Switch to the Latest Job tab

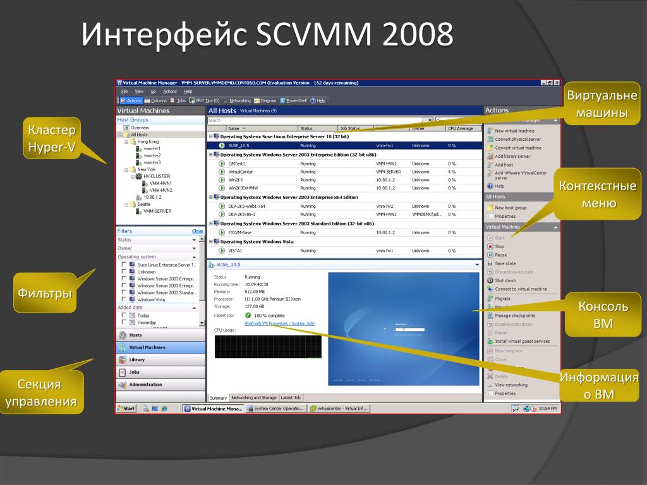pos(291,398)
